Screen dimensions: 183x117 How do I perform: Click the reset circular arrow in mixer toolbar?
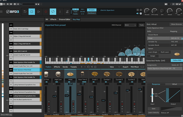point(88,67)
